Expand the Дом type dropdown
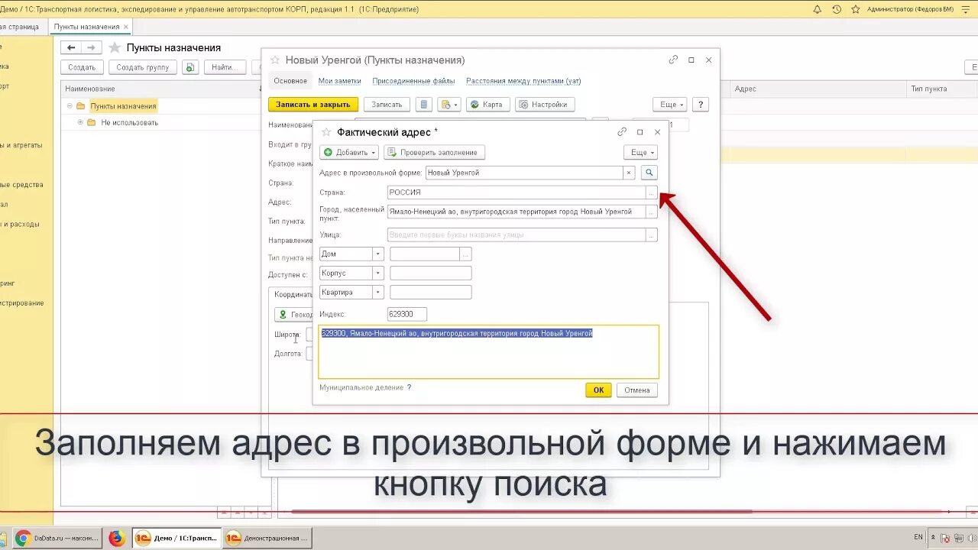This screenshot has height=550, width=978. tap(378, 254)
